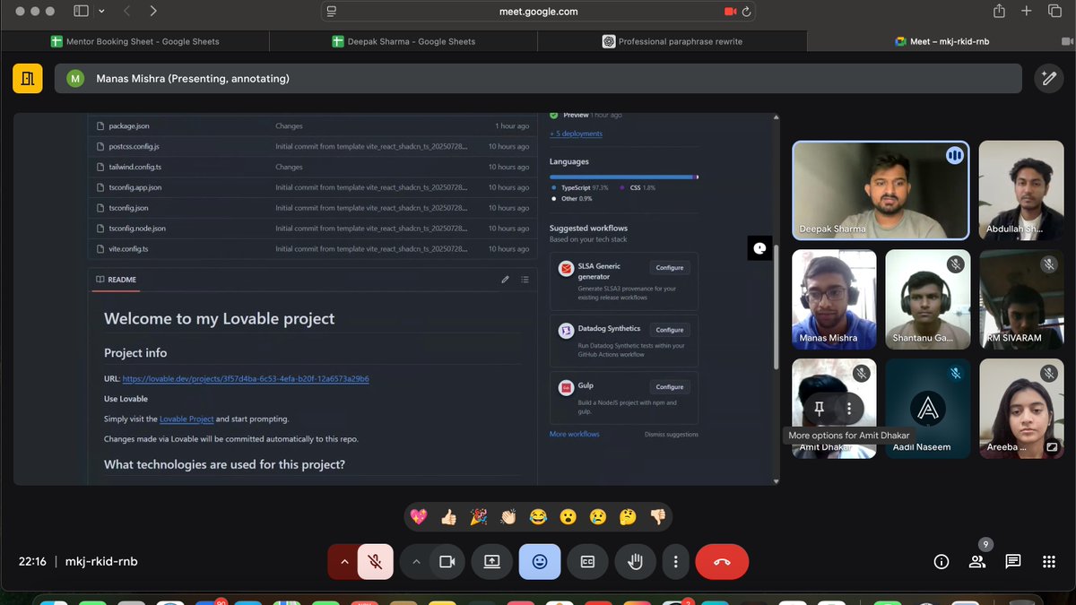
Task: Open the activities grid icon
Action: click(1049, 562)
